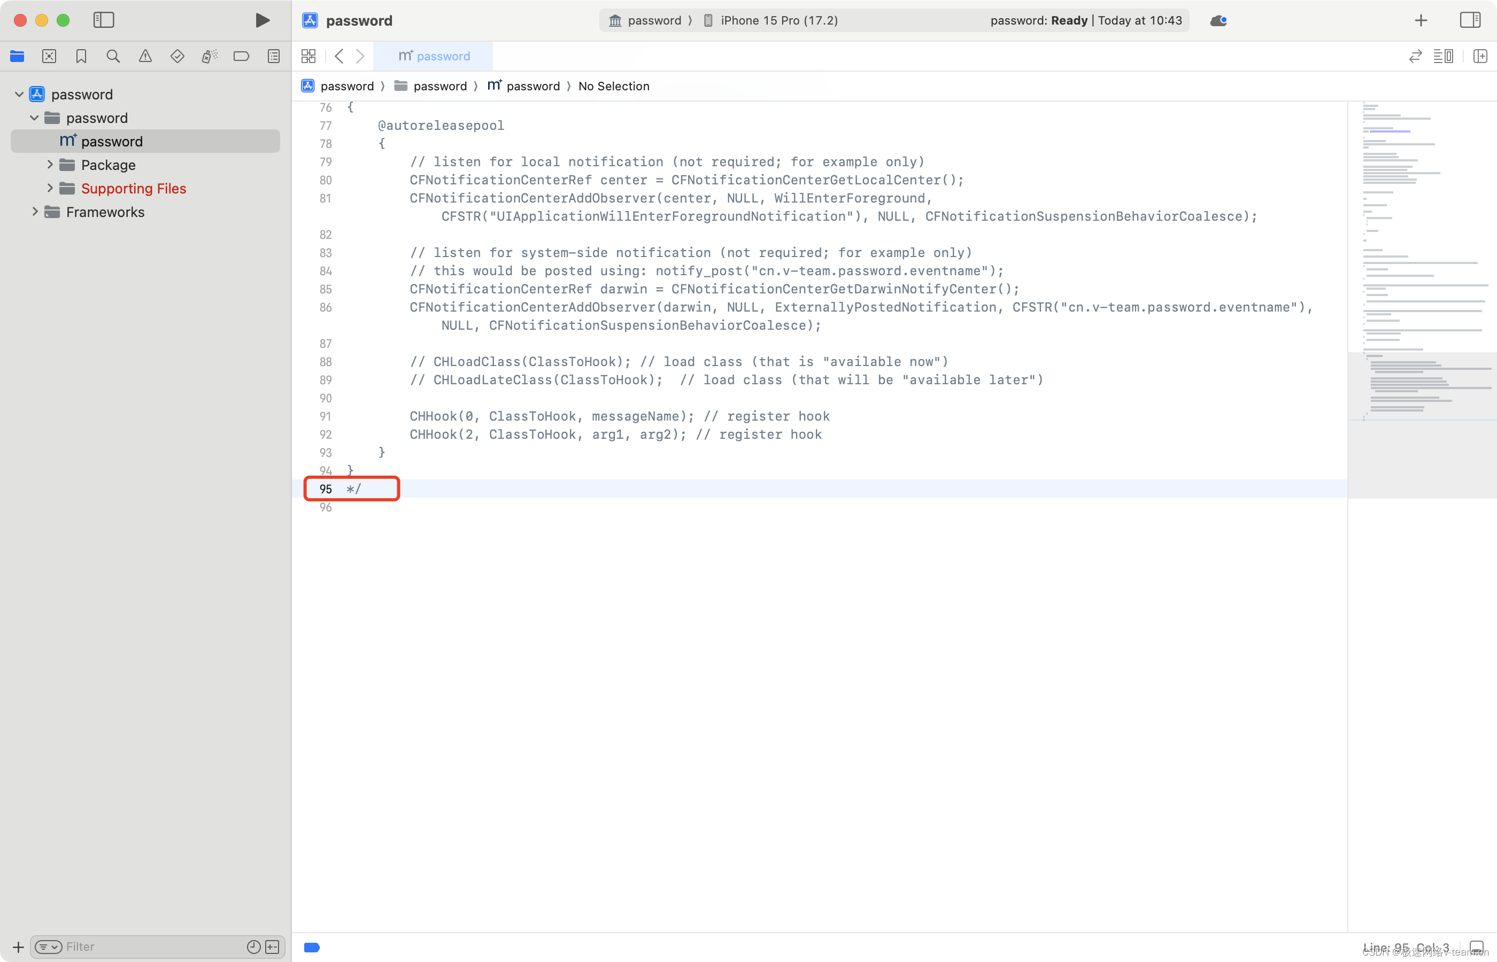
Task: Open the Issue navigator warning icon
Action: click(145, 56)
